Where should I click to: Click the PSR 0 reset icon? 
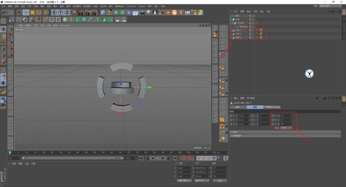pos(194,12)
